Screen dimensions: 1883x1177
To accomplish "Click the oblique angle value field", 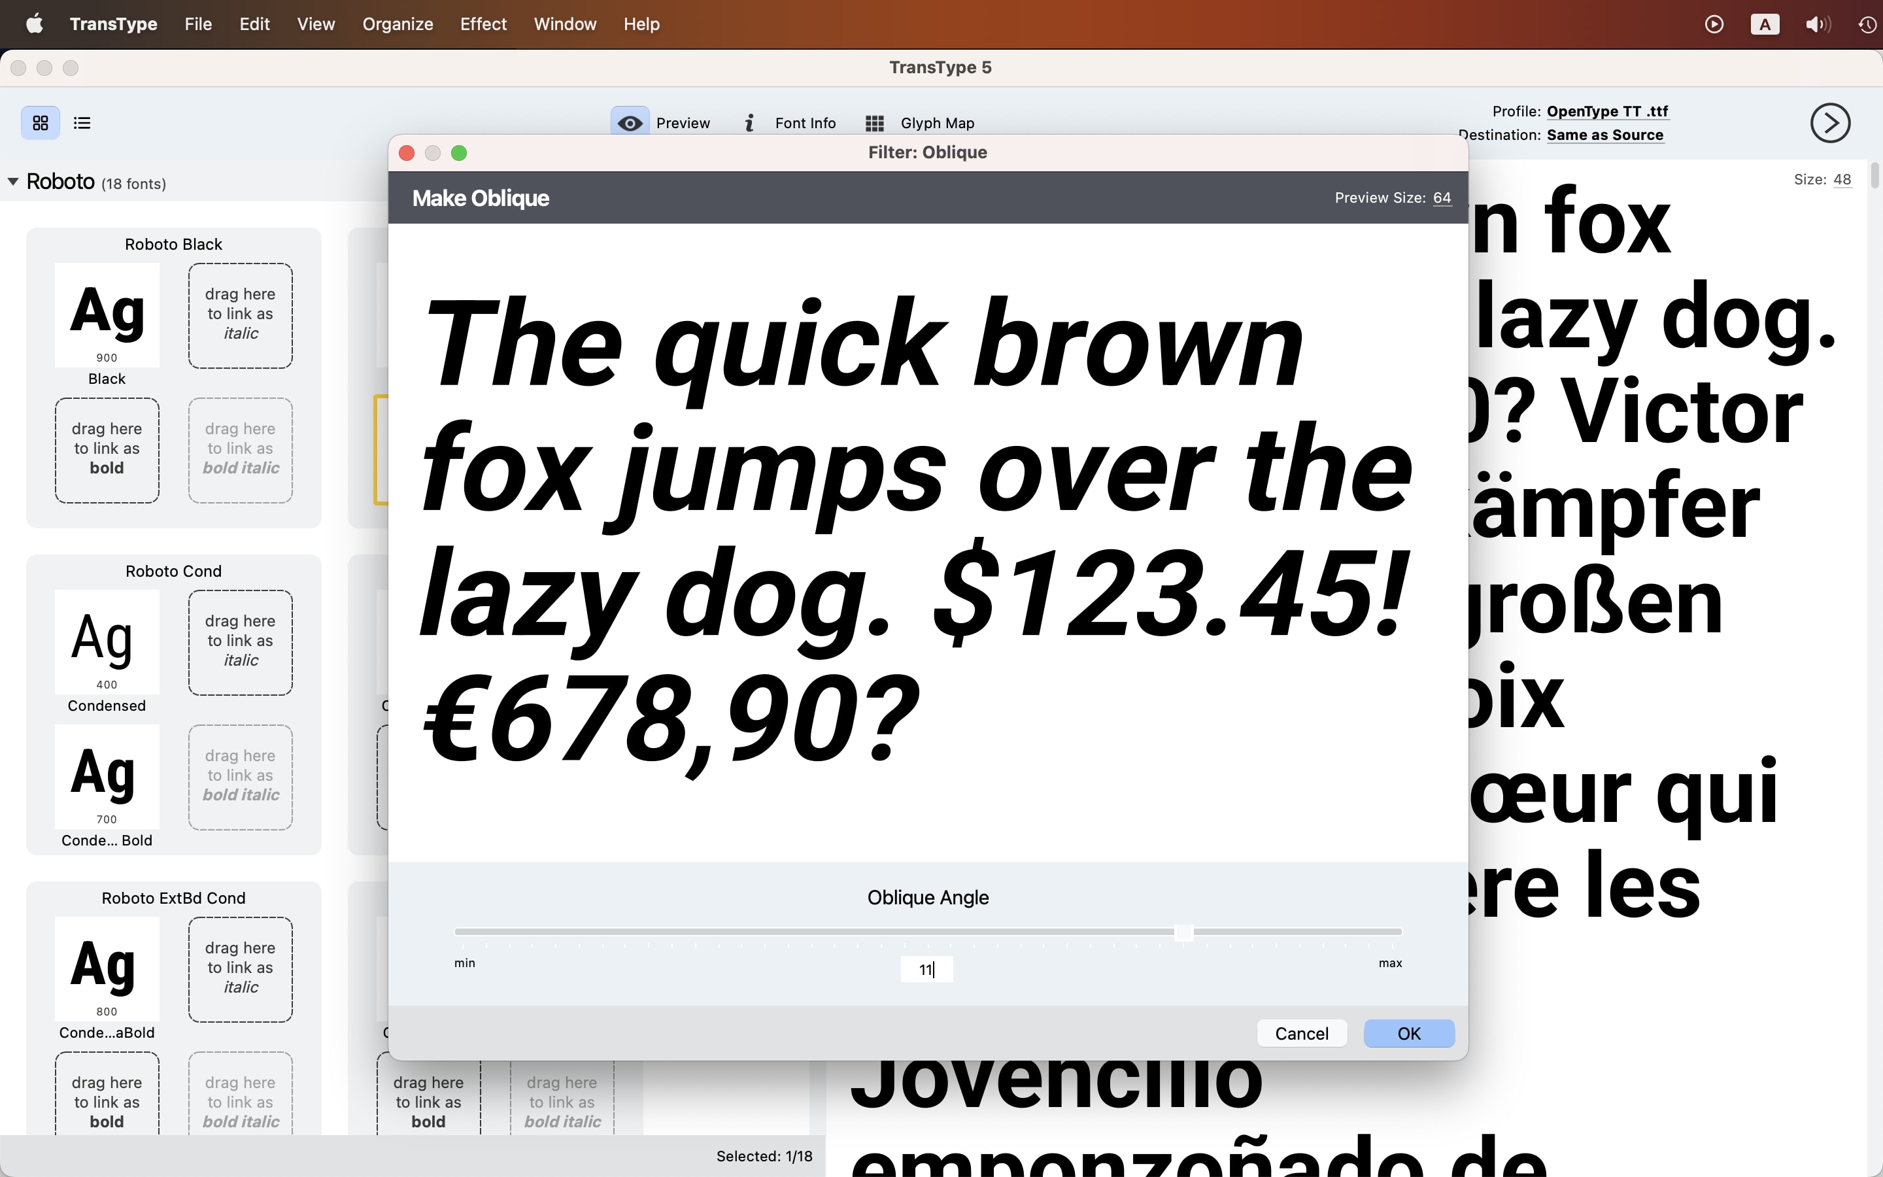I will tap(926, 969).
